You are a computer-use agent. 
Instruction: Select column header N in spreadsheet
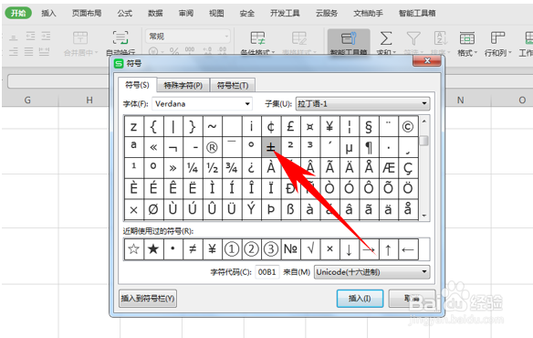[460, 100]
